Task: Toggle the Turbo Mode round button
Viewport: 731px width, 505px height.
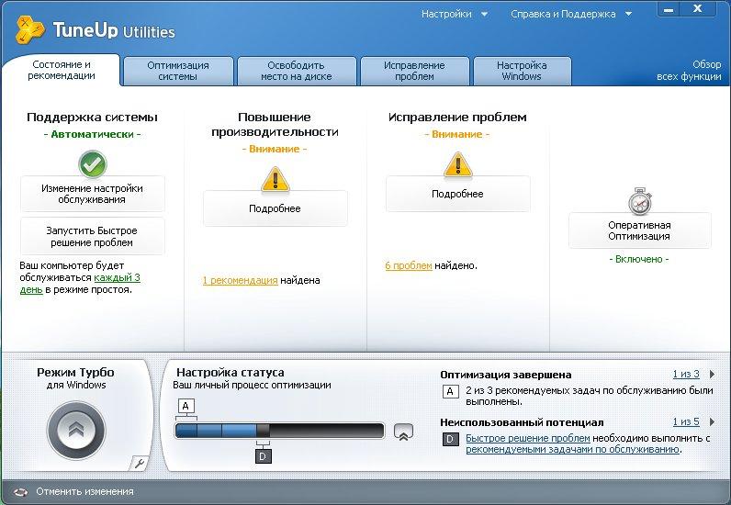Action: (75, 428)
